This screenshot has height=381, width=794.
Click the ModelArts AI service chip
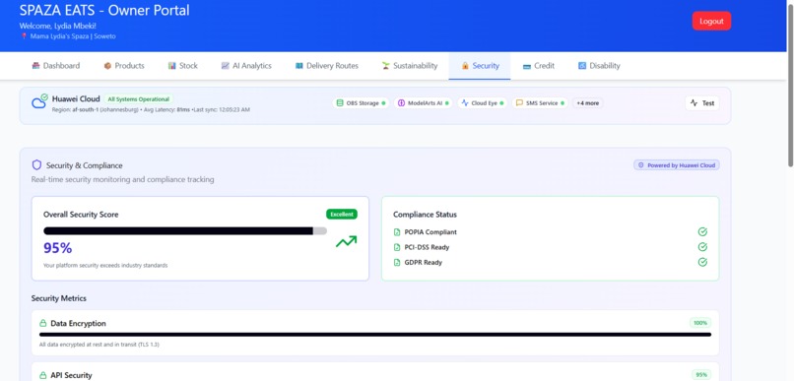424,103
